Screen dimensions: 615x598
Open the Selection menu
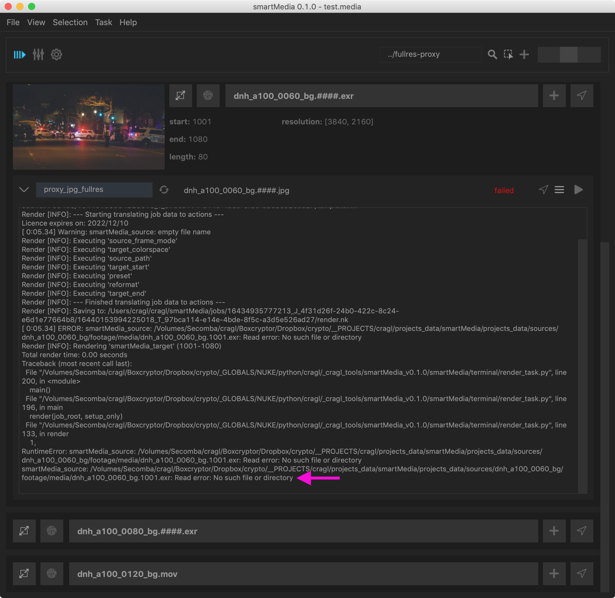[x=70, y=22]
